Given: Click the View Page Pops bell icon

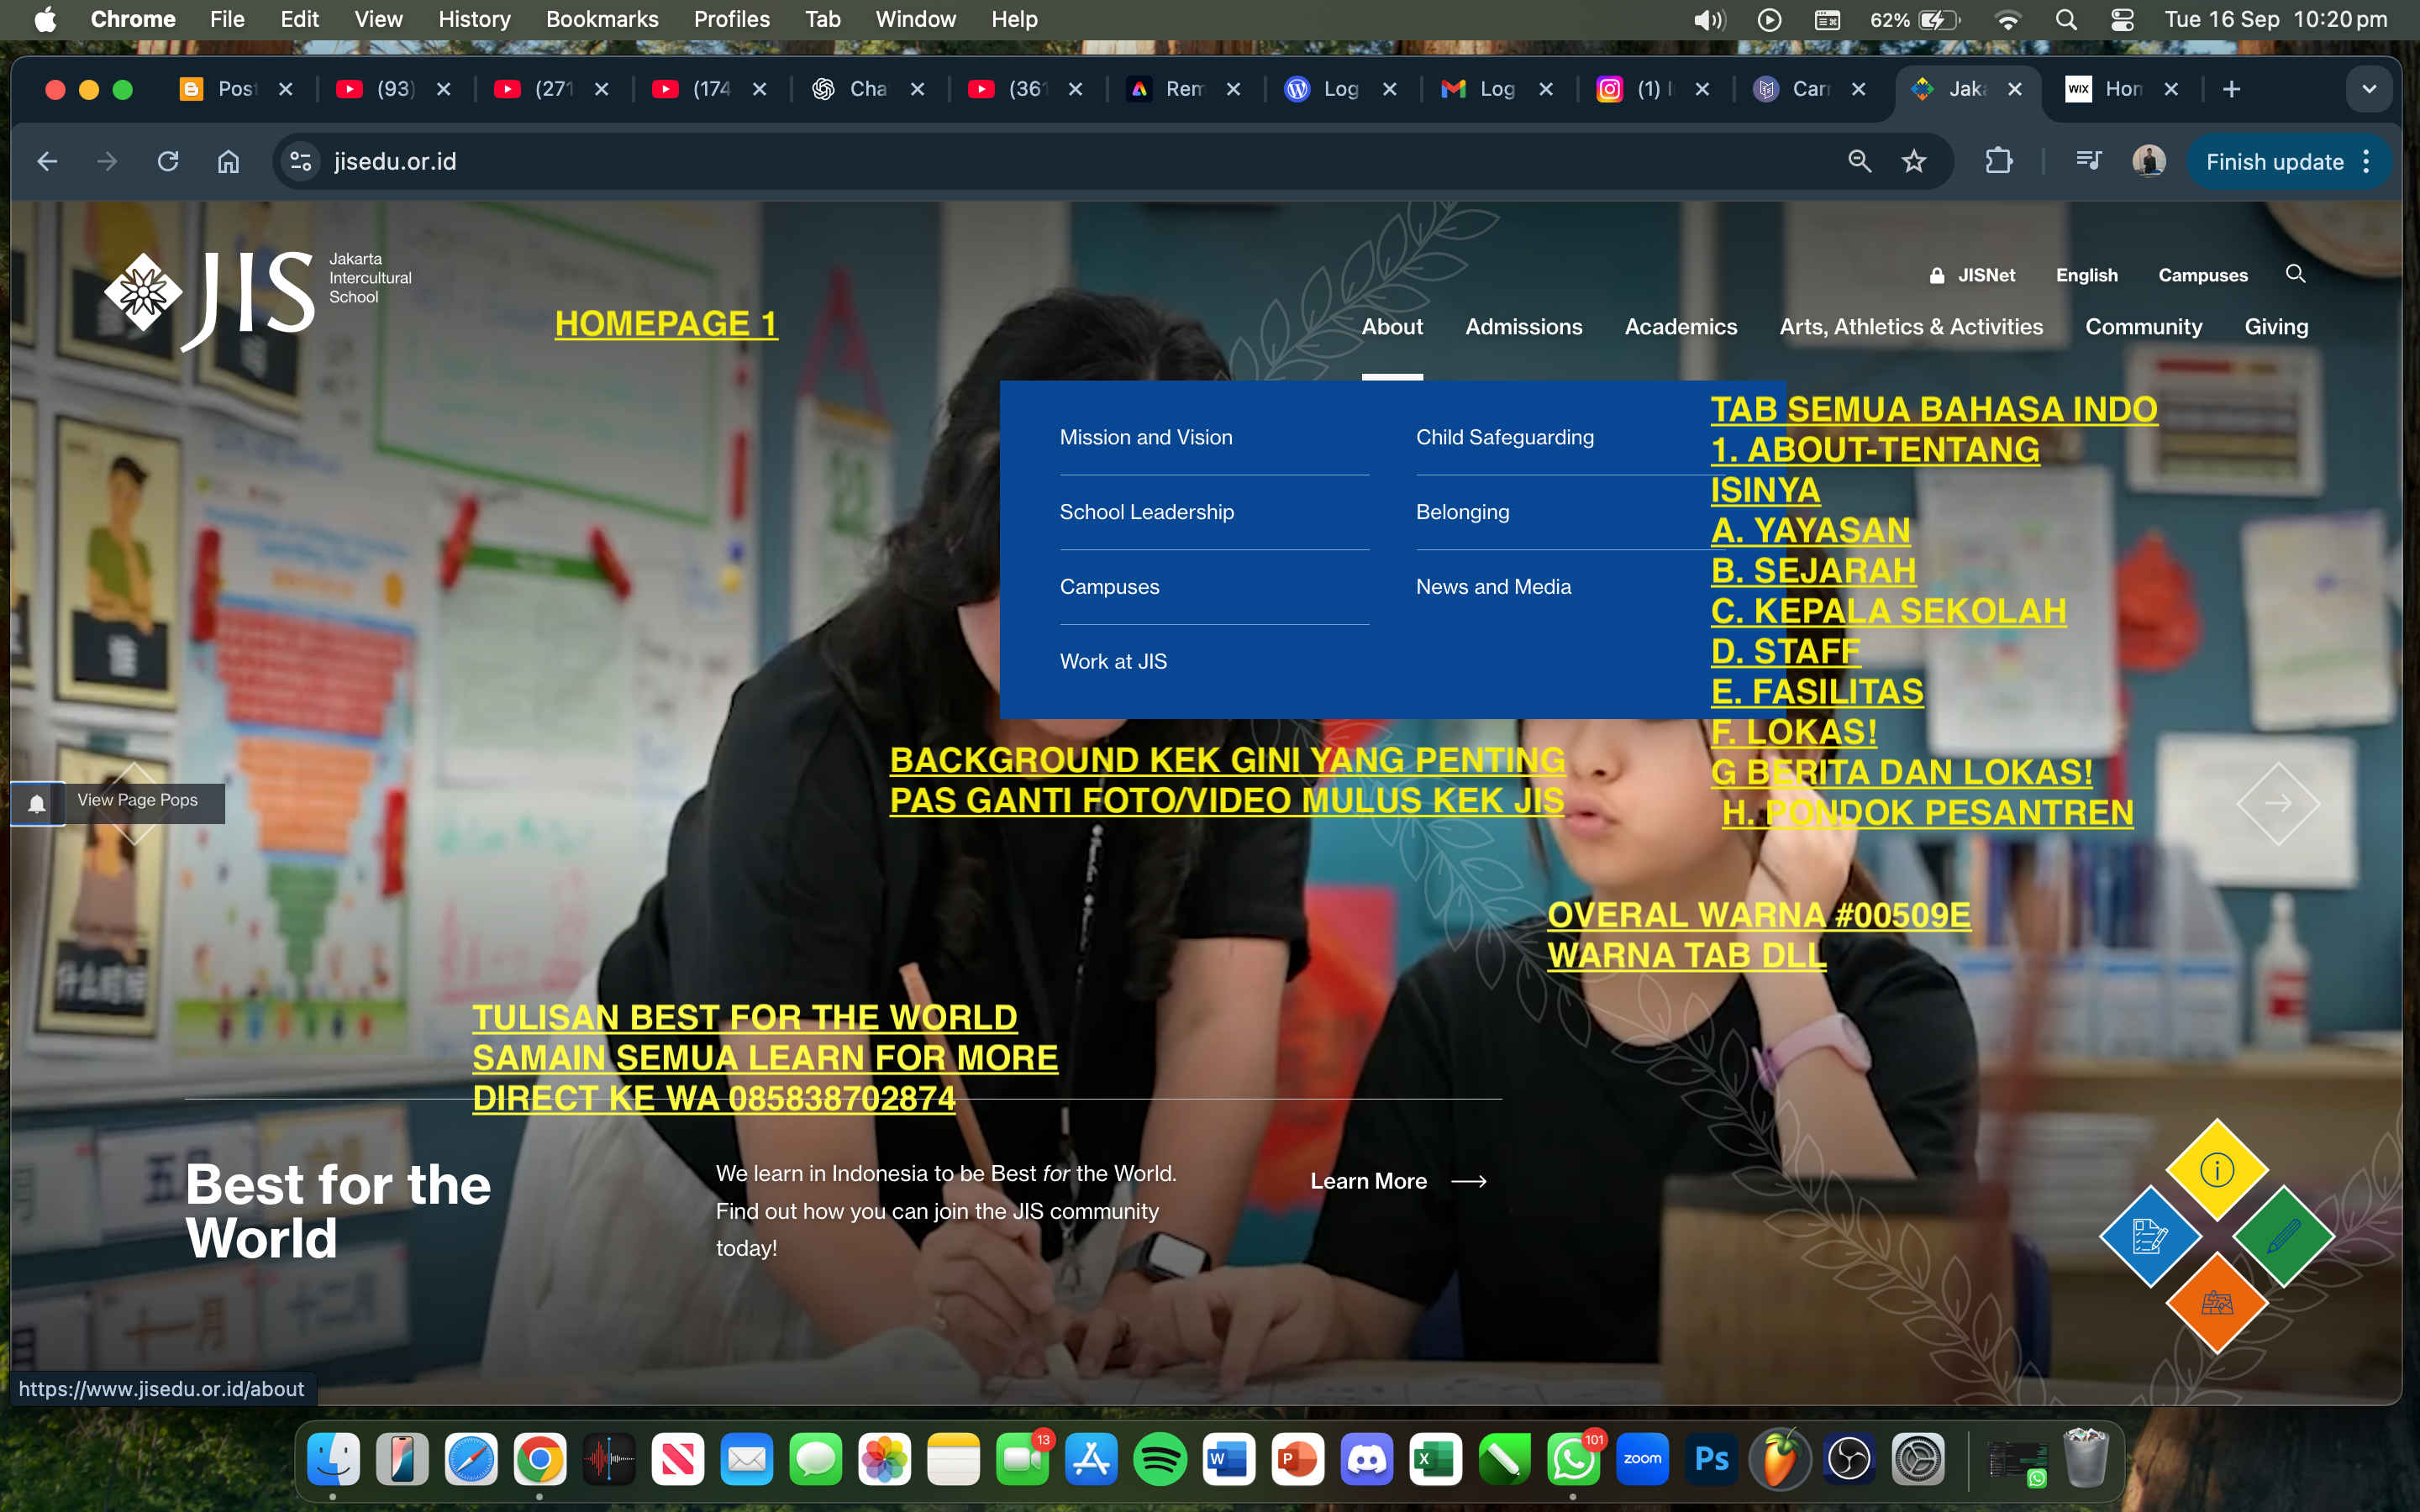Looking at the screenshot, I should click(x=37, y=803).
